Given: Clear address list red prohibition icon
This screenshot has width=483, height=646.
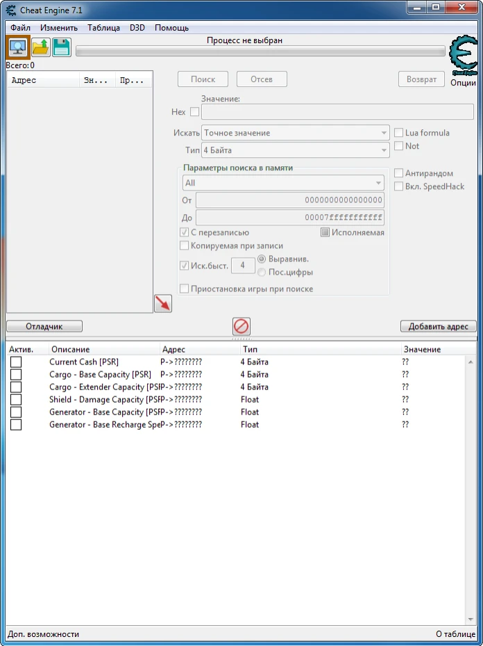Looking at the screenshot, I should (241, 326).
